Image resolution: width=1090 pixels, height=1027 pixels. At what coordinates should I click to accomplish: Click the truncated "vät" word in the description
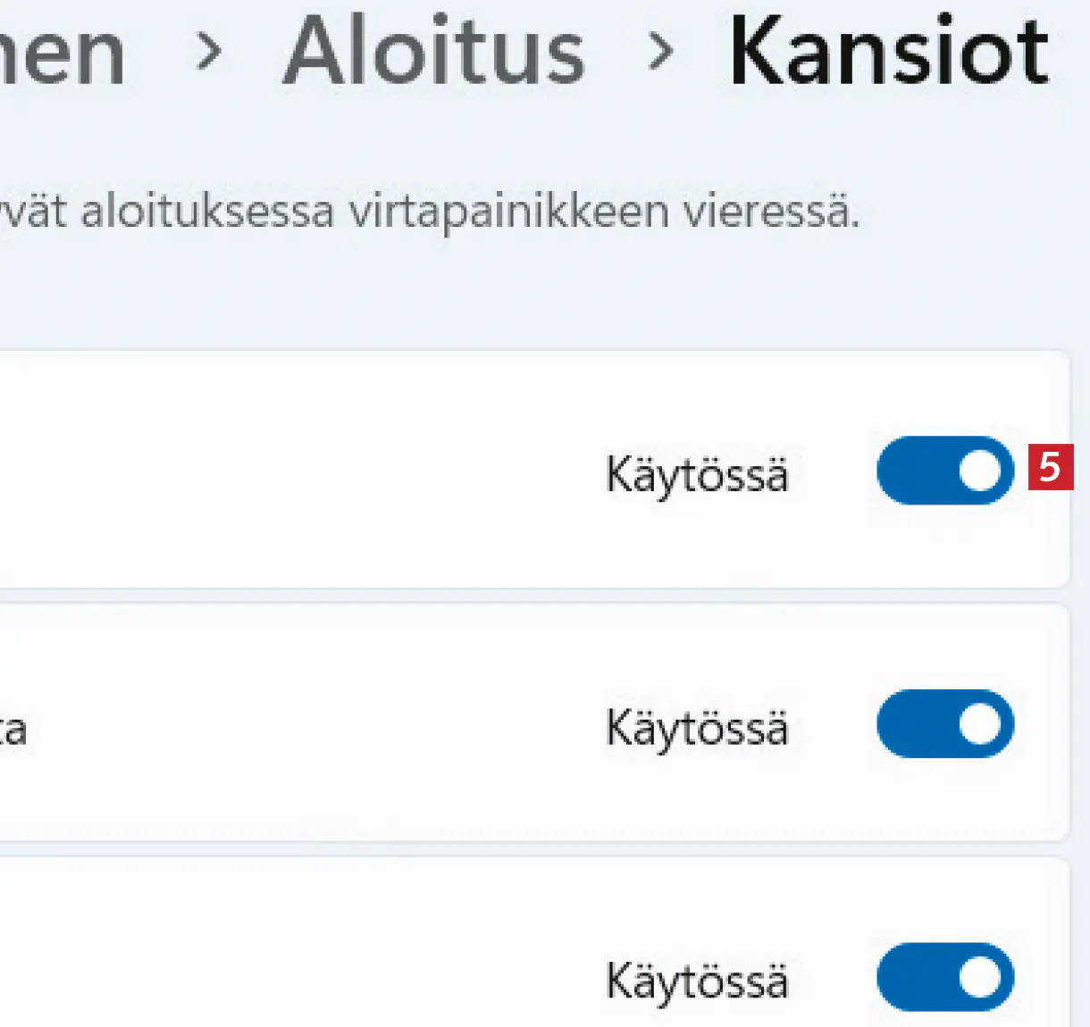(x=33, y=213)
